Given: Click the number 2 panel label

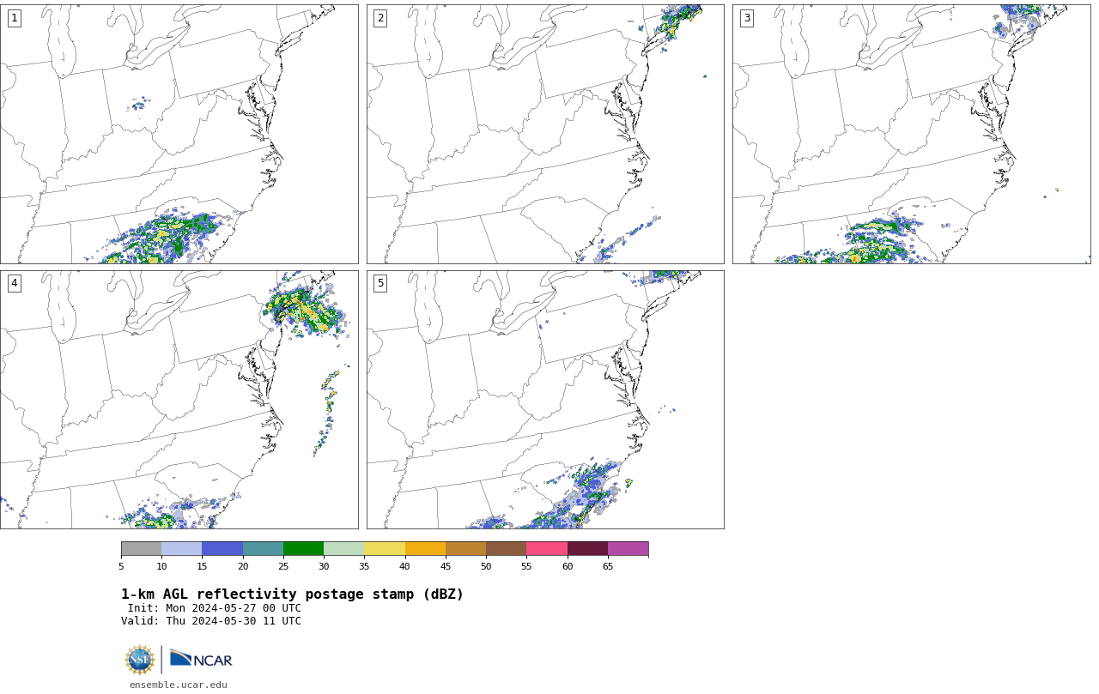Looking at the screenshot, I should pos(380,18).
